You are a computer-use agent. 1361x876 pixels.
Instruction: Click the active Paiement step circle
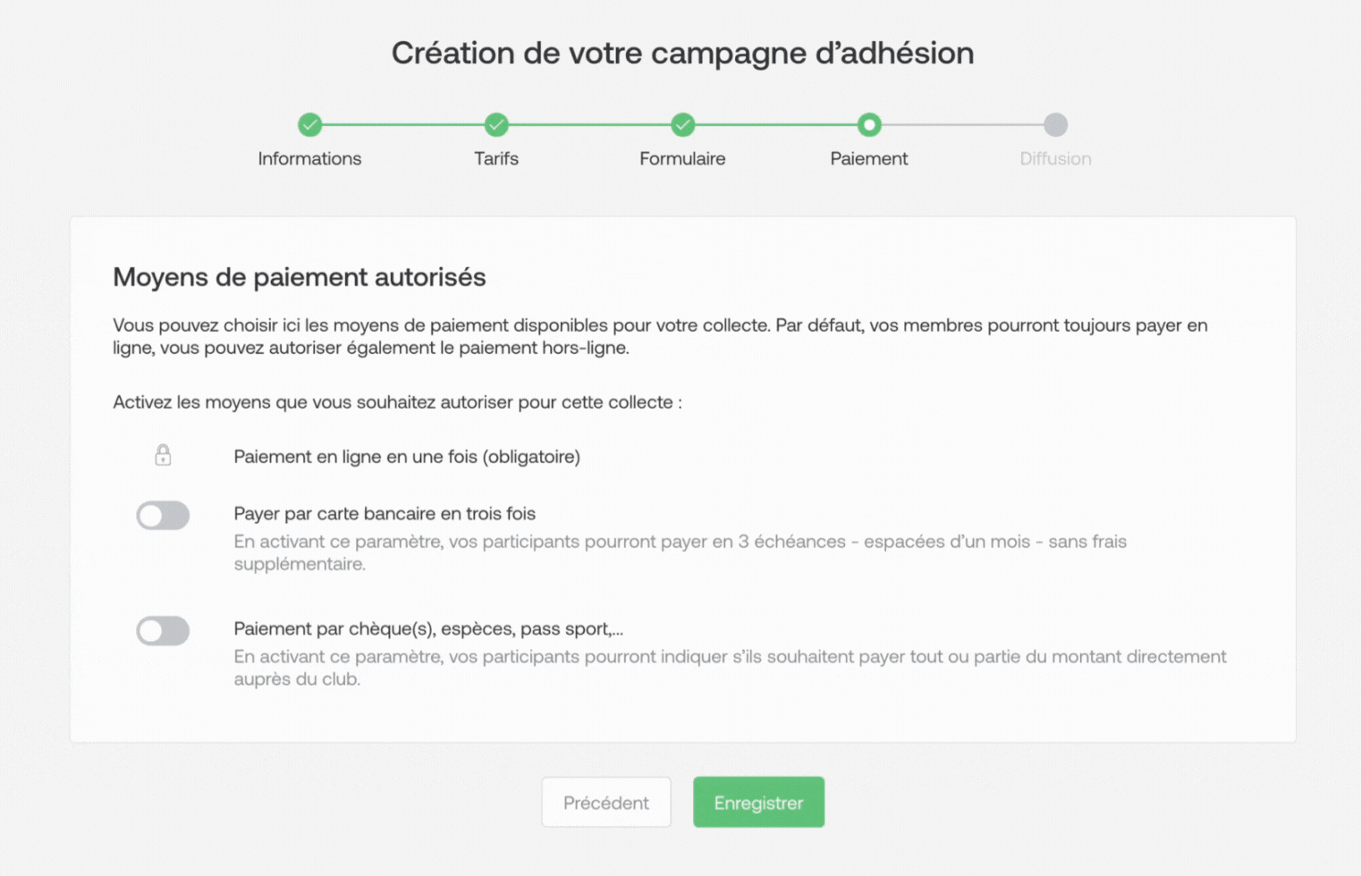869,124
